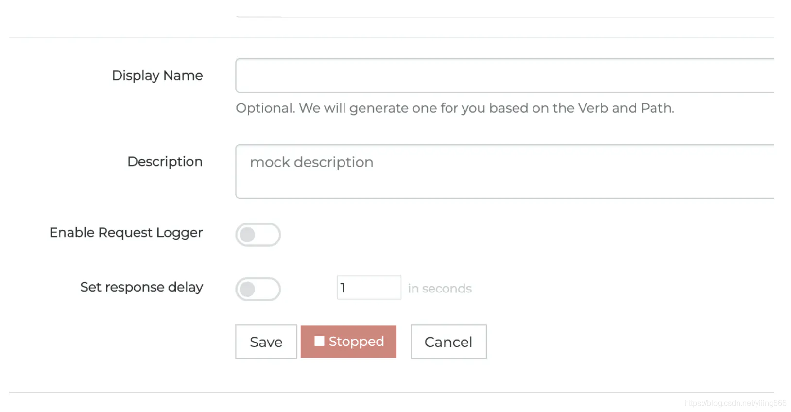Click the Description label
This screenshot has height=412, width=791.
[165, 162]
